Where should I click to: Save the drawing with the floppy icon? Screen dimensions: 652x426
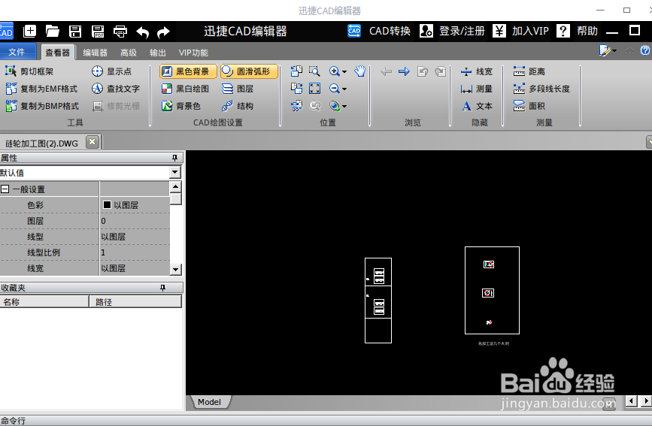pyautogui.click(x=75, y=31)
